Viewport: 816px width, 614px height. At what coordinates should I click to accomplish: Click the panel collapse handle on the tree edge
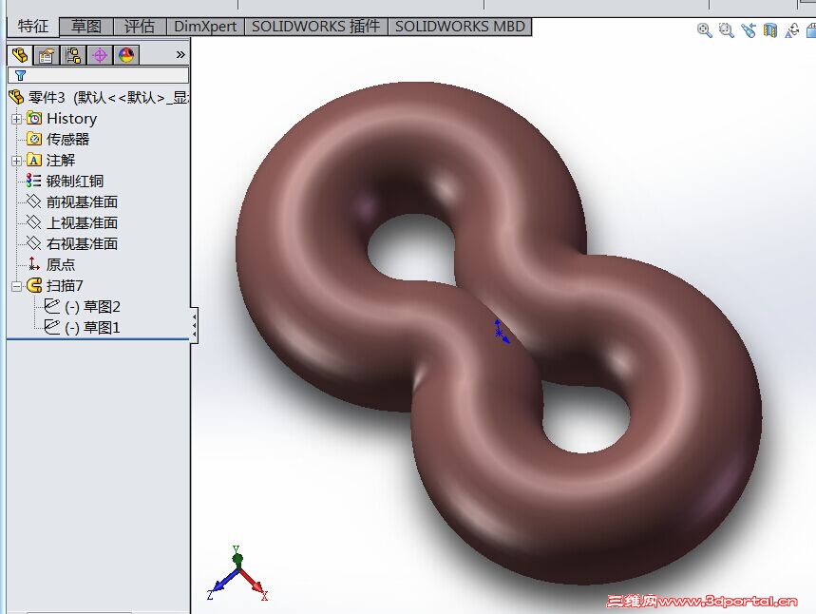tap(194, 324)
